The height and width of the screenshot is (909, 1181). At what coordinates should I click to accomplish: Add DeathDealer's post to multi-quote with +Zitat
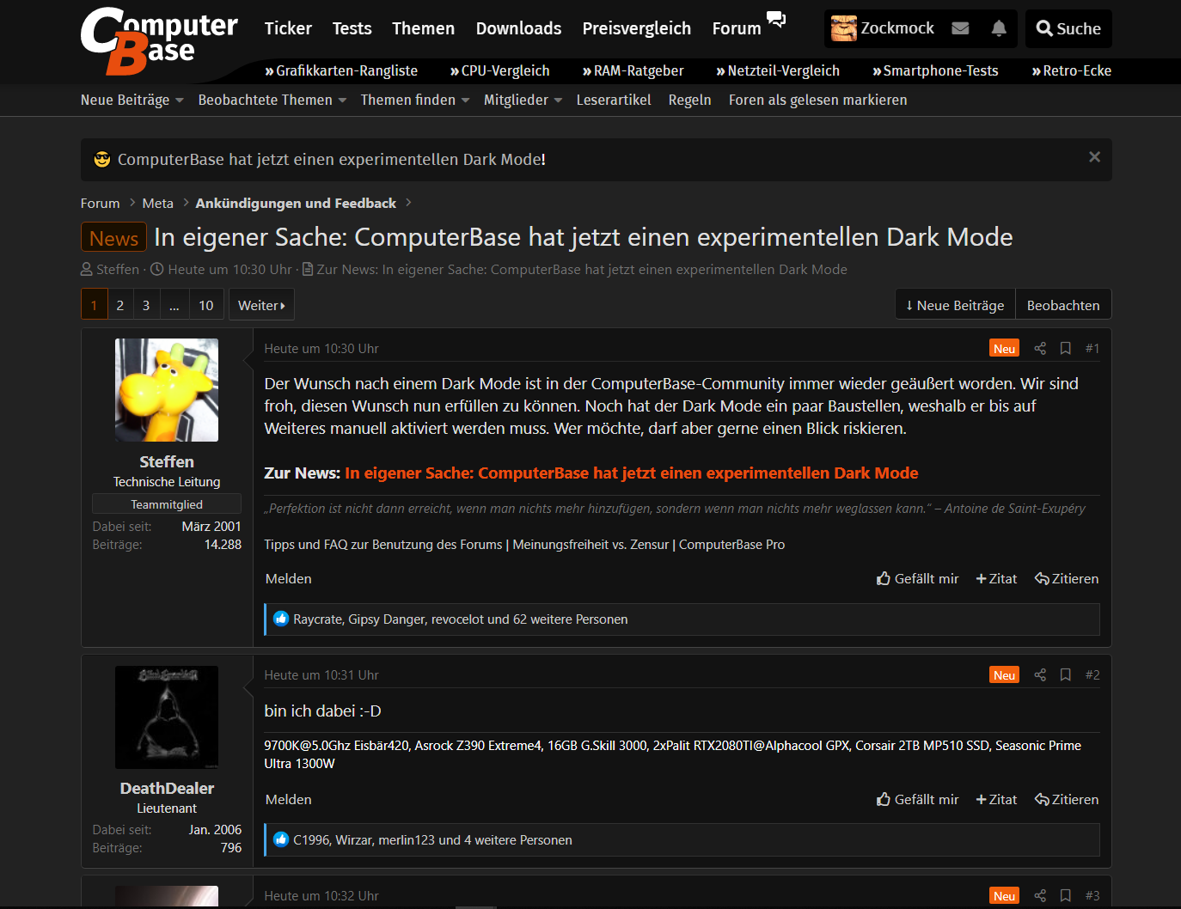(x=996, y=799)
